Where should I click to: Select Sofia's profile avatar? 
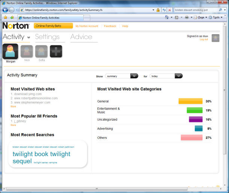tap(41, 51)
